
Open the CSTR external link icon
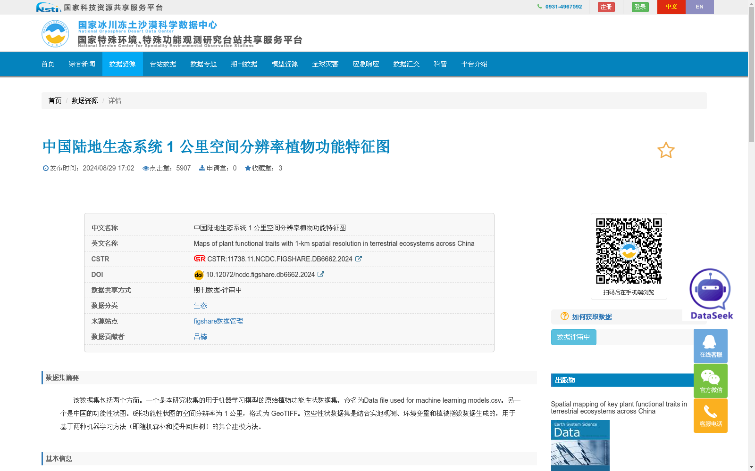pos(359,259)
